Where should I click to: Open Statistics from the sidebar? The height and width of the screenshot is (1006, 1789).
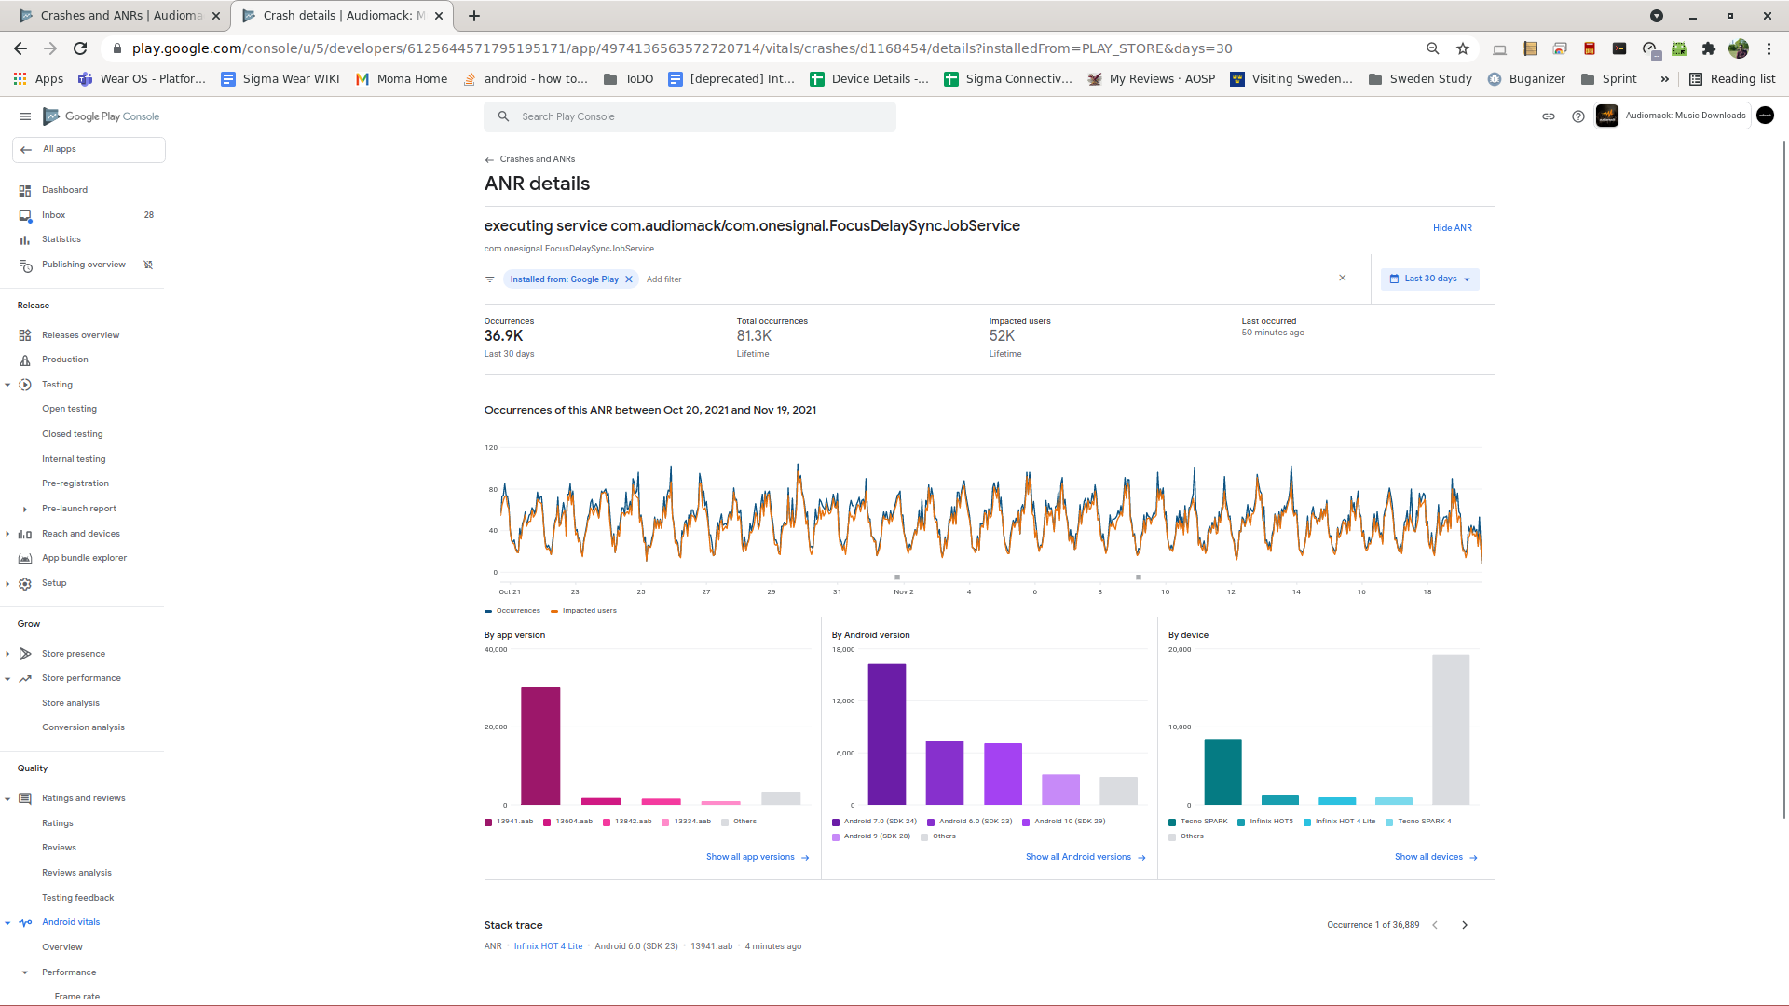tap(61, 239)
